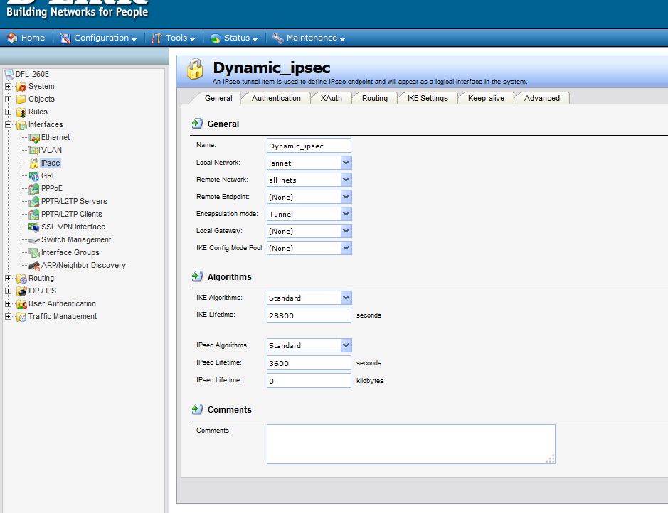Open the Configuration menu
668x513 pixels.
coord(100,38)
